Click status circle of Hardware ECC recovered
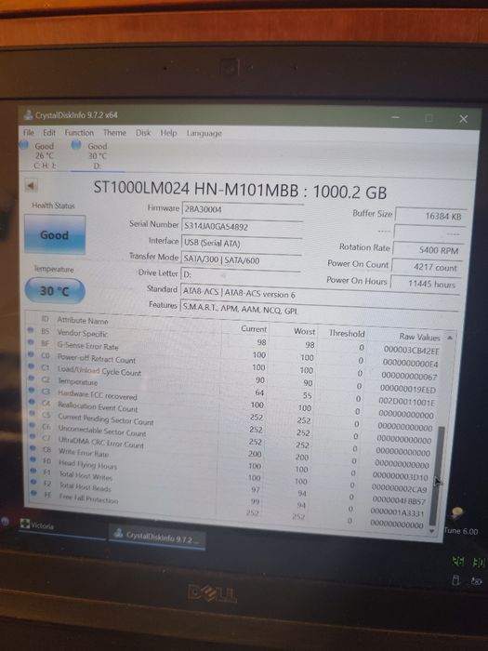 pyautogui.click(x=32, y=391)
